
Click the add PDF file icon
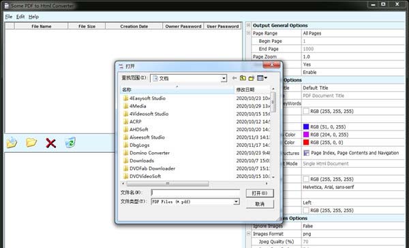12,143
